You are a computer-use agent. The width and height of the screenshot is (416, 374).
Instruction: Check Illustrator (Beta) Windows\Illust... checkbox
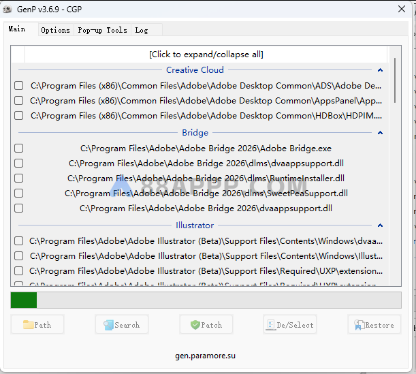(x=19, y=256)
